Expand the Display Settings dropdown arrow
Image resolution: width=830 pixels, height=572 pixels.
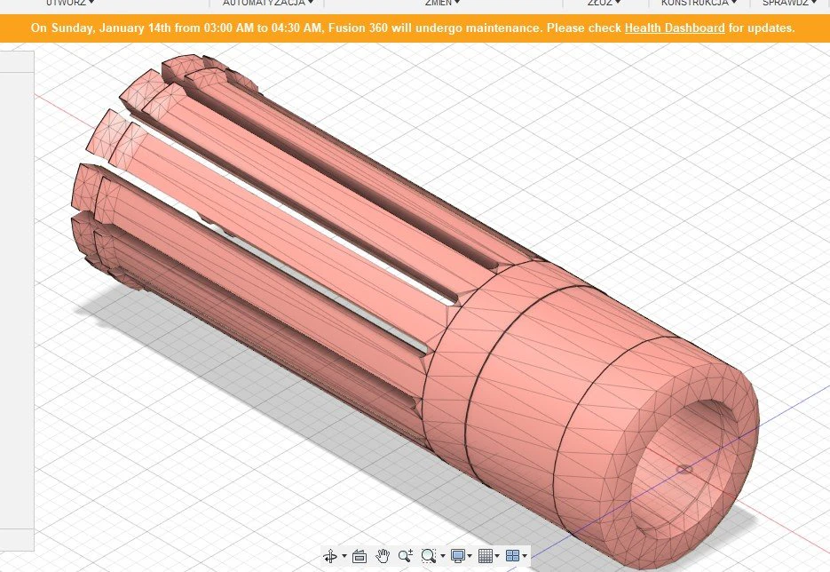470,556
